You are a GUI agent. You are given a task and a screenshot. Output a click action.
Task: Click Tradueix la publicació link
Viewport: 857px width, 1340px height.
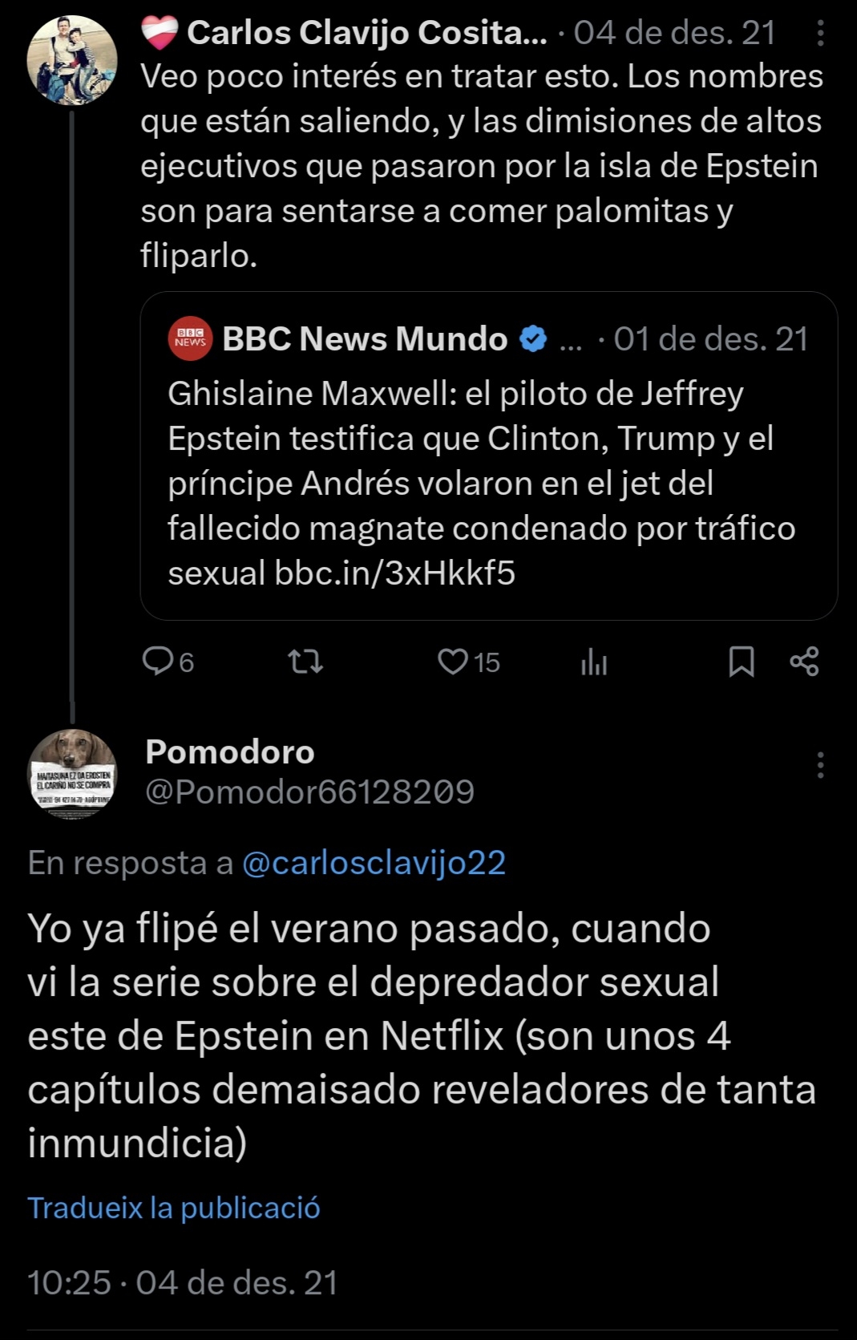click(x=174, y=1207)
